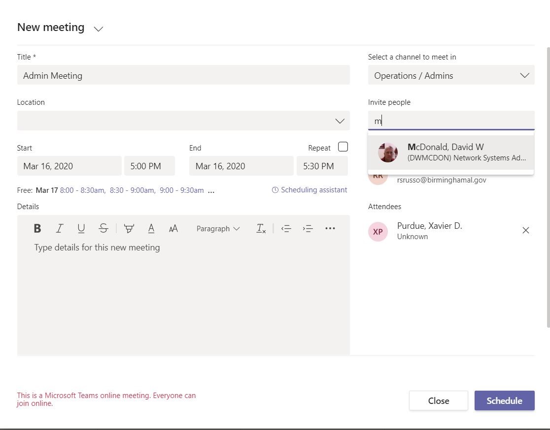Open the Scheduling assistant link
550x430 pixels.
314,190
